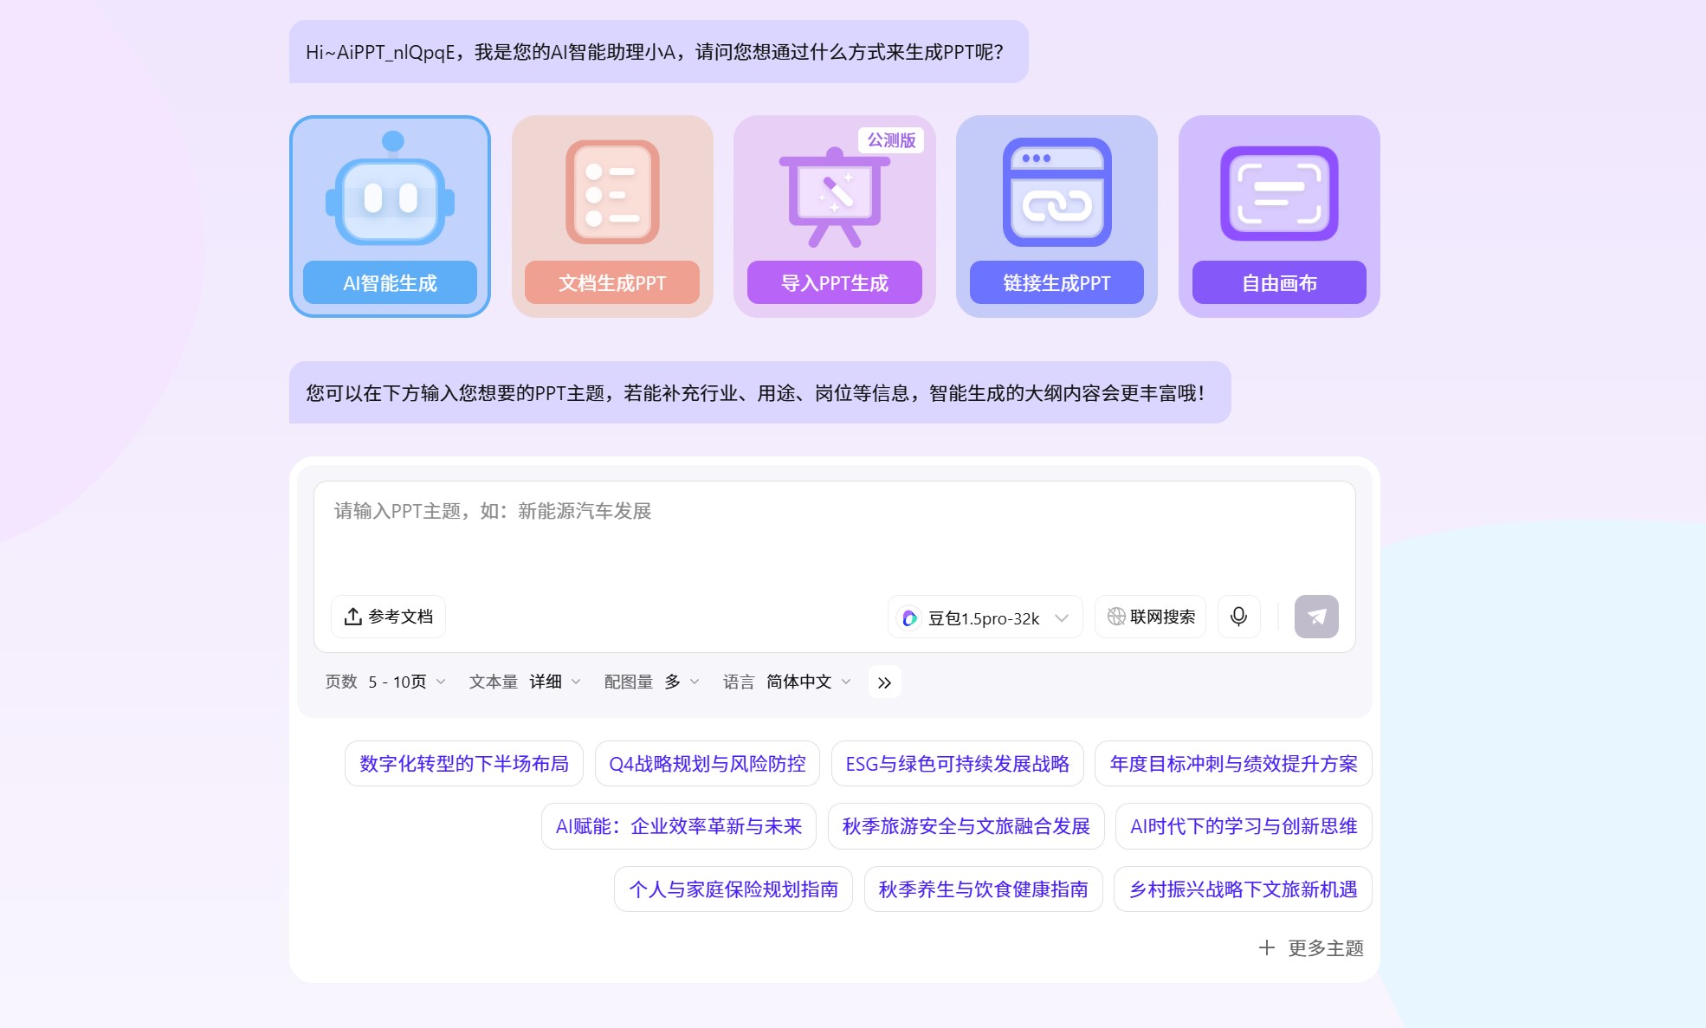This screenshot has height=1028, width=1706.
Task: Open the 文本量 详细 dropdown
Action: (x=525, y=682)
